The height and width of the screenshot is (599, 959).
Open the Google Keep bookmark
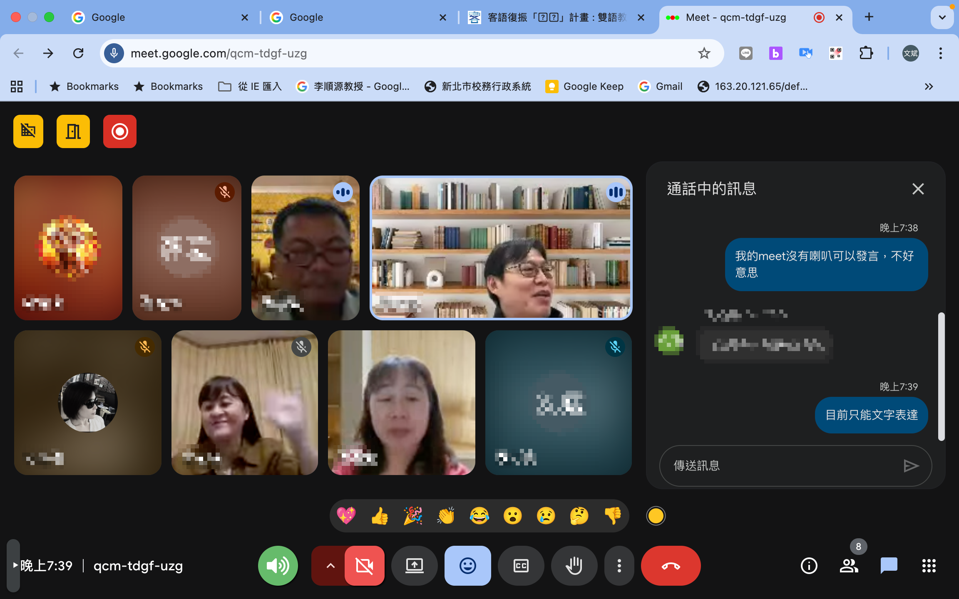tap(584, 87)
